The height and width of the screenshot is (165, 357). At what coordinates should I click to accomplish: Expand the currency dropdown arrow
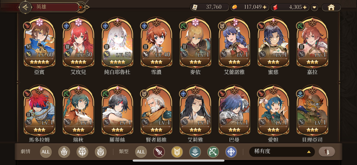point(314,7)
